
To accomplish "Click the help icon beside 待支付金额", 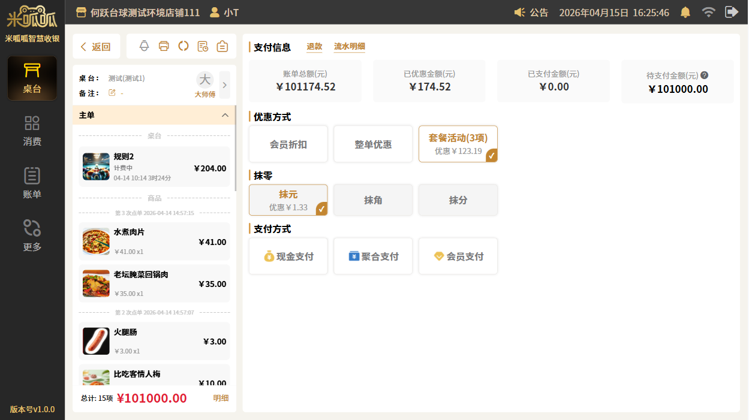I will click(x=705, y=75).
